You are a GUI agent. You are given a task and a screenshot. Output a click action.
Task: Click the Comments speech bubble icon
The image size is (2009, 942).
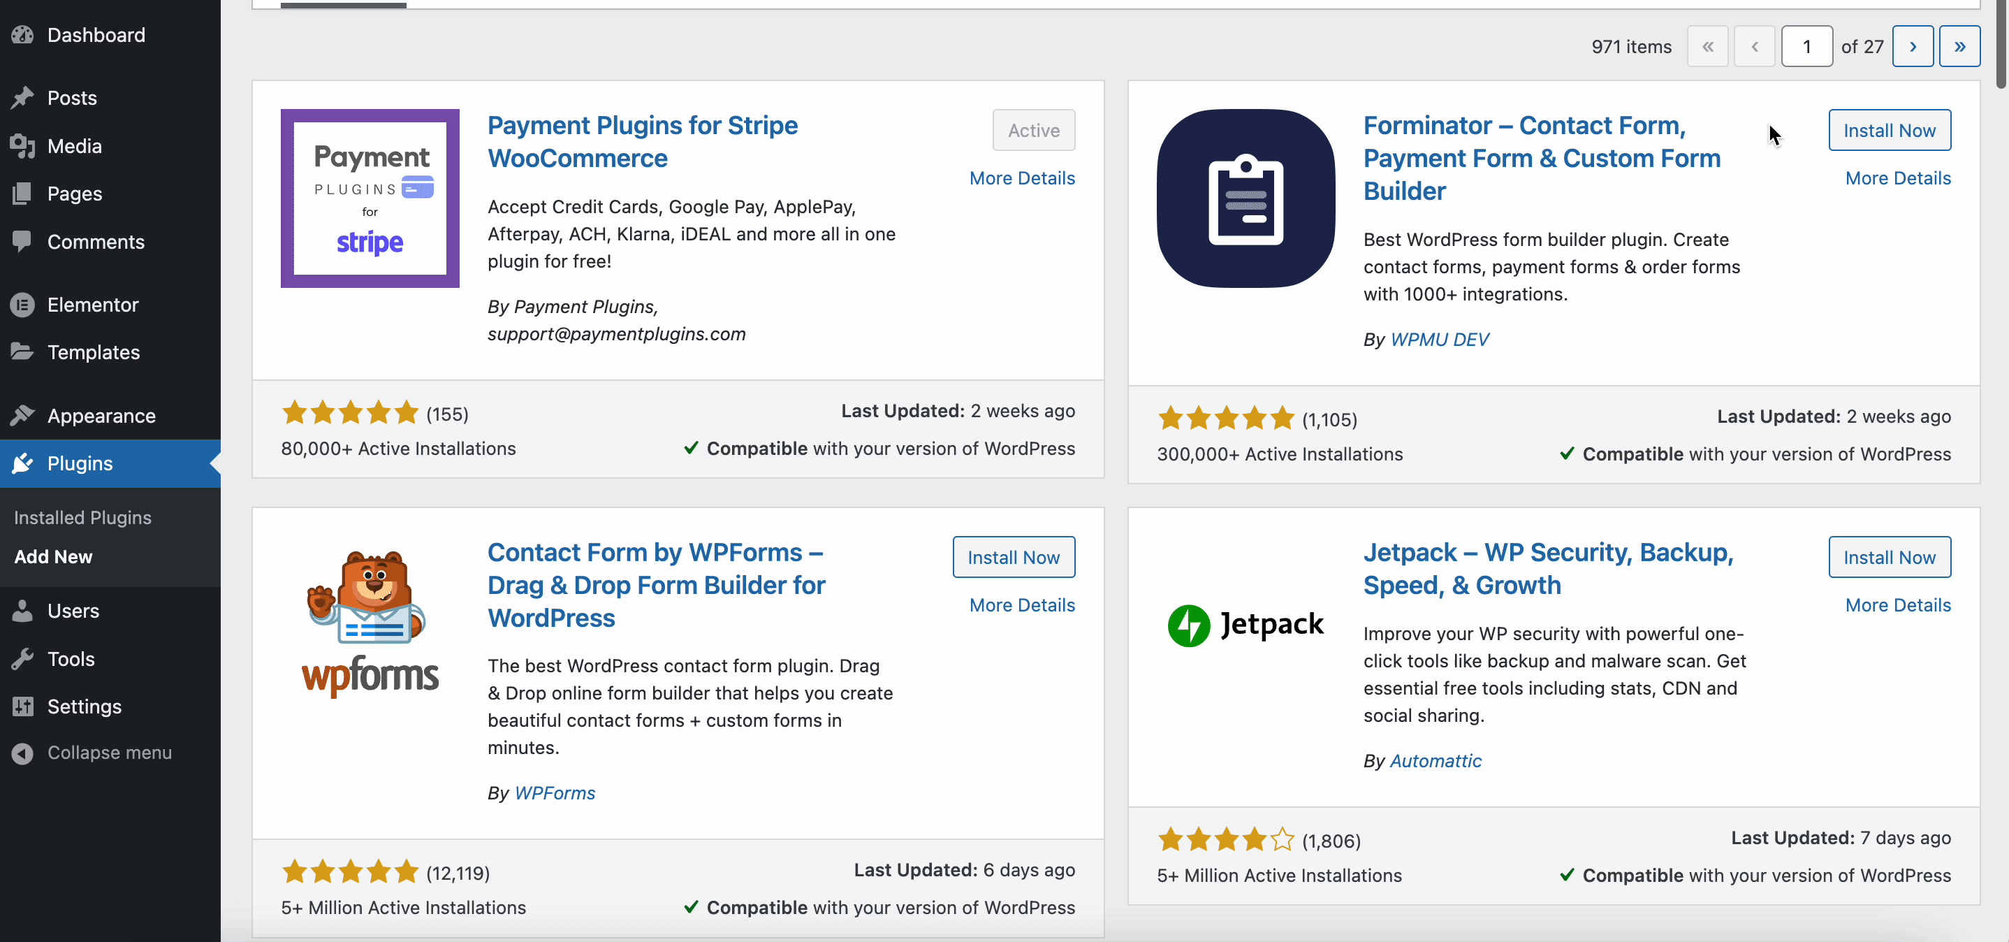pyautogui.click(x=22, y=242)
